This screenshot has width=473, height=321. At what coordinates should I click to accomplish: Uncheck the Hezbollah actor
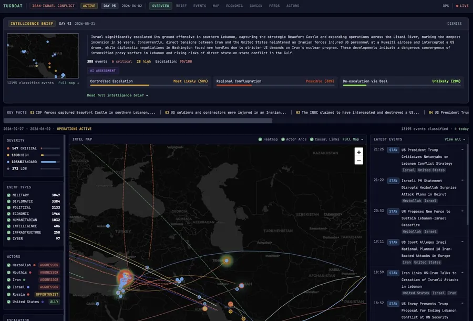tap(9, 265)
